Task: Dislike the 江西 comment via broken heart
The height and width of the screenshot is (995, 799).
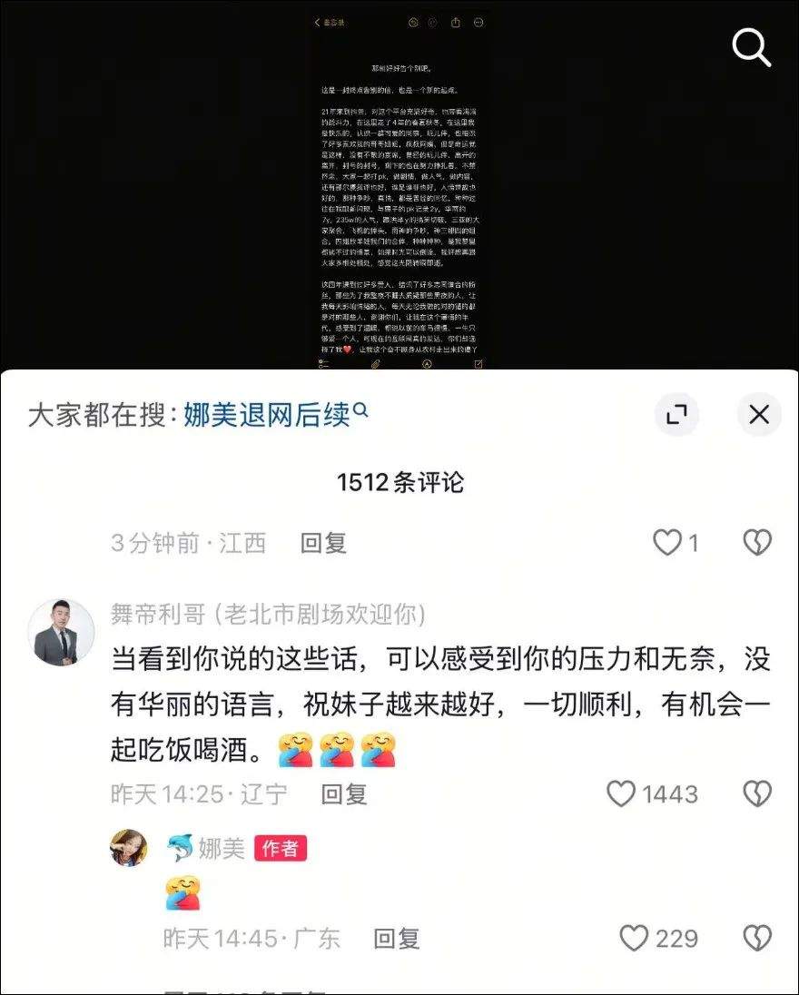Action: 757,543
